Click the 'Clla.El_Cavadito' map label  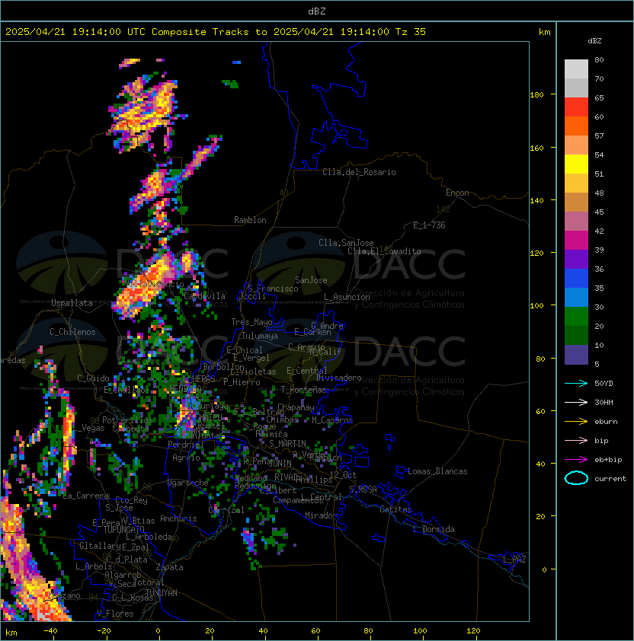click(384, 251)
